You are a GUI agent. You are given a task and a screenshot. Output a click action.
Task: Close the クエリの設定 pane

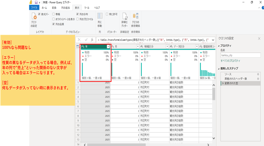[x=259, y=39]
